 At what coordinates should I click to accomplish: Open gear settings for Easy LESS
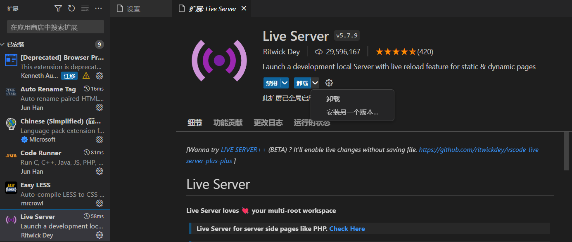(100, 203)
